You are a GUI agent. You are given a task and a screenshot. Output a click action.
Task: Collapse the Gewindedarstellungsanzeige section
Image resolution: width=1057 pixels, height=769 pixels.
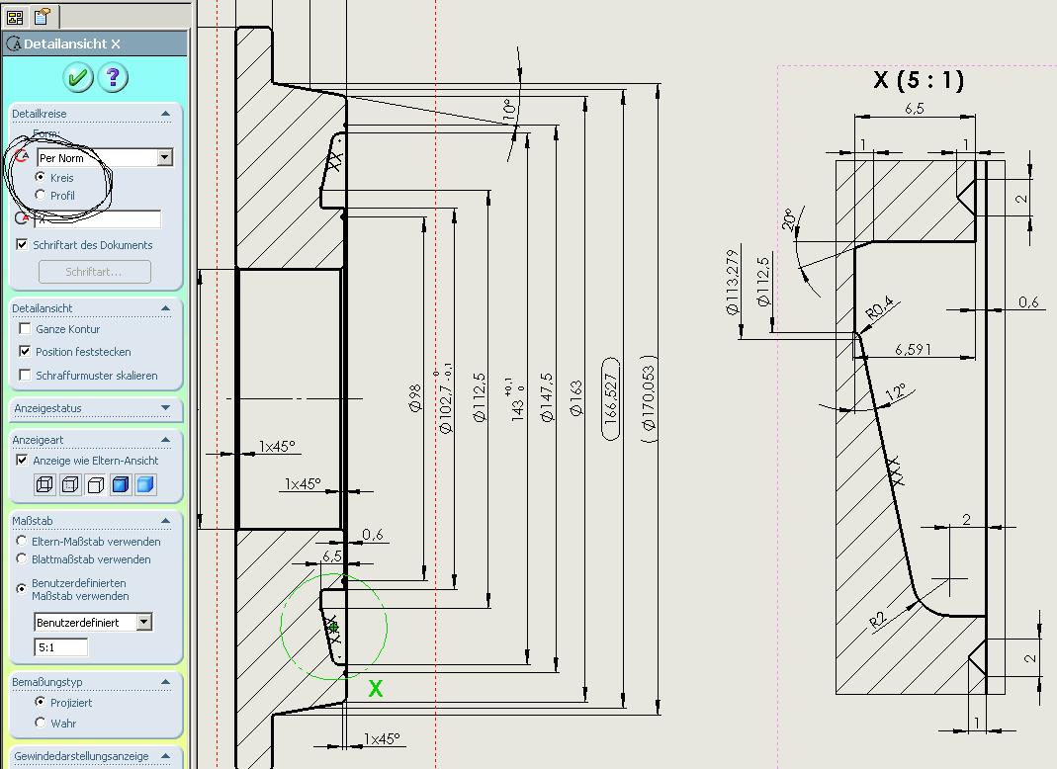click(166, 756)
